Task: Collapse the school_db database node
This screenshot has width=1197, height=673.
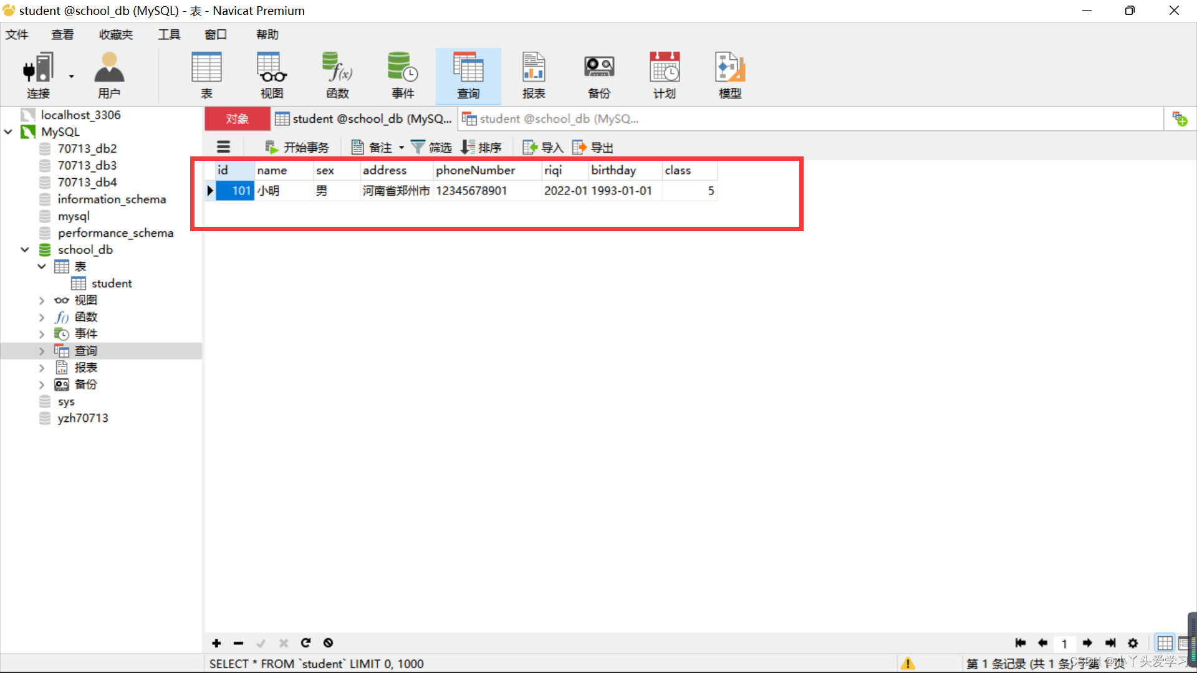Action: (x=25, y=249)
